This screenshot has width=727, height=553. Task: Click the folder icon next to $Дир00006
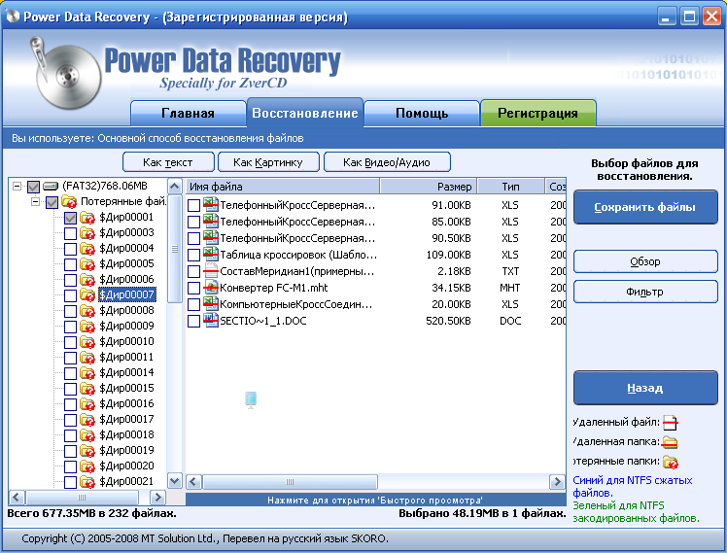tap(87, 280)
